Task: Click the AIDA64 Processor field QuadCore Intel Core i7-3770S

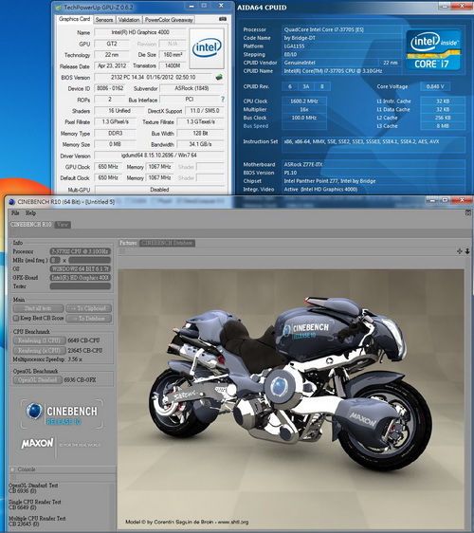Action: click(342, 29)
